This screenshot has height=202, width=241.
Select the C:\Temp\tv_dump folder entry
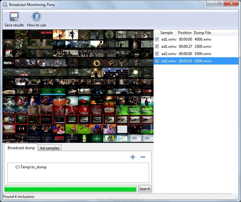[31, 167]
